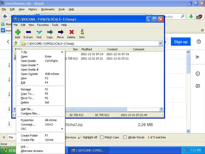The width and height of the screenshot is (205, 154).
Task: Click the horizontal scrollbar right arrow
Action: (x=161, y=109)
